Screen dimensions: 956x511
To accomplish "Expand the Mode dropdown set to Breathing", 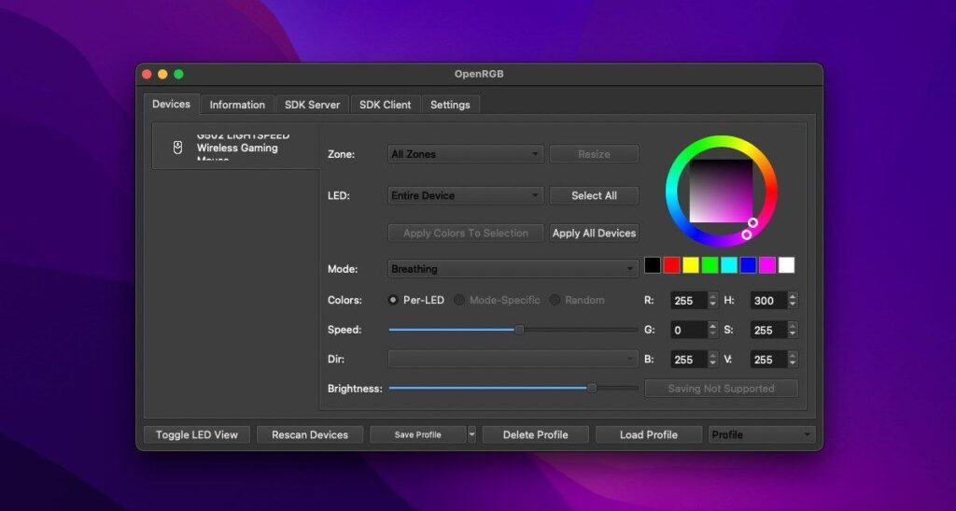I will pos(513,269).
